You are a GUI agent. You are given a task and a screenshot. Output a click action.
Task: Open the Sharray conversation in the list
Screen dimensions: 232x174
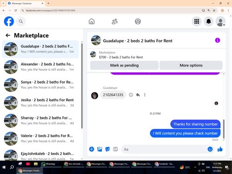(x=40, y=121)
